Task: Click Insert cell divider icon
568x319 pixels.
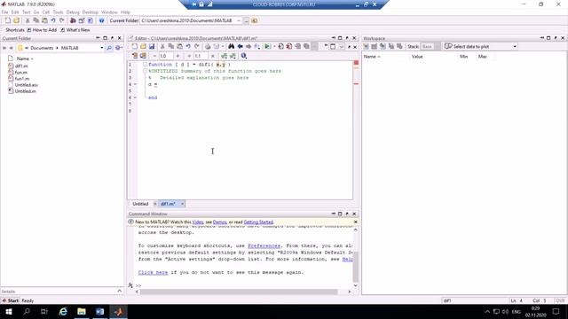Action: point(224,56)
